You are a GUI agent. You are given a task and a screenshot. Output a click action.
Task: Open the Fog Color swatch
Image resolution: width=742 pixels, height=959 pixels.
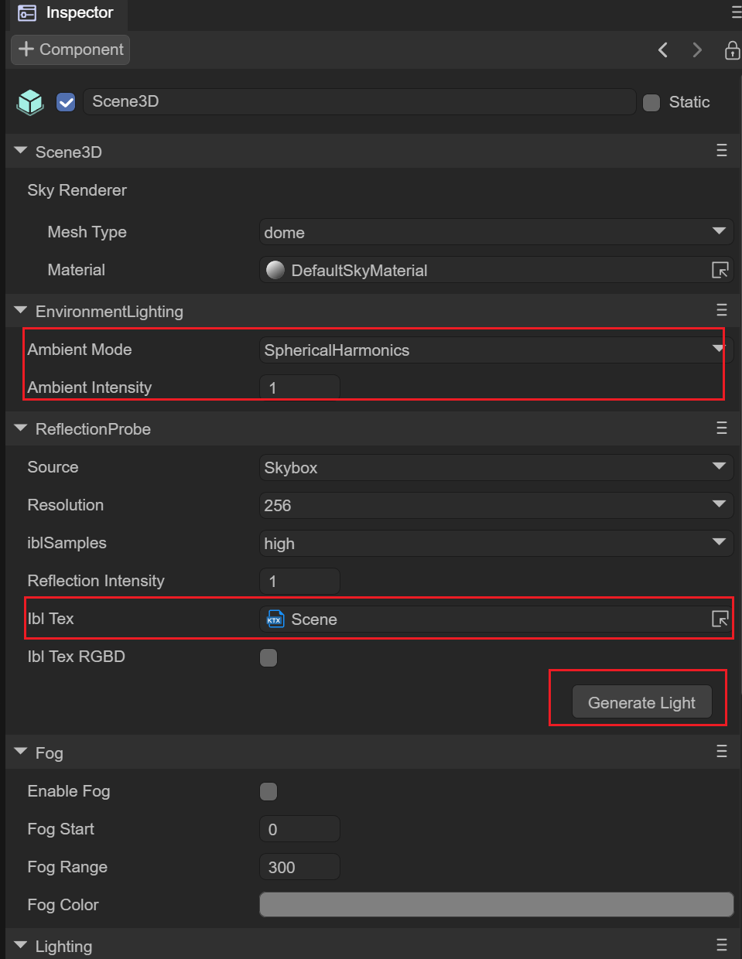tap(496, 904)
